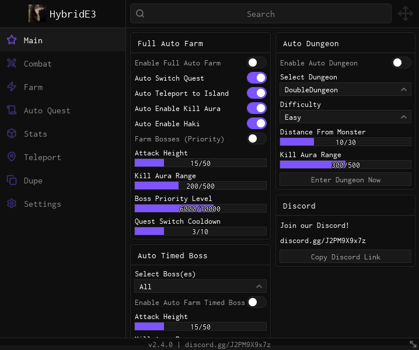Screen dimensions: 419x350
Task: Open the Teleport tab
Action: (x=63, y=157)
